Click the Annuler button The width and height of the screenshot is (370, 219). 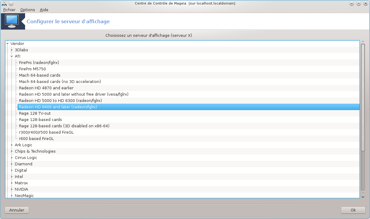17,210
